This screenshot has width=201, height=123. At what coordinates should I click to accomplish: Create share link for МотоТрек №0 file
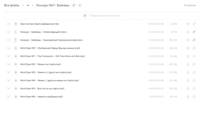(194, 48)
